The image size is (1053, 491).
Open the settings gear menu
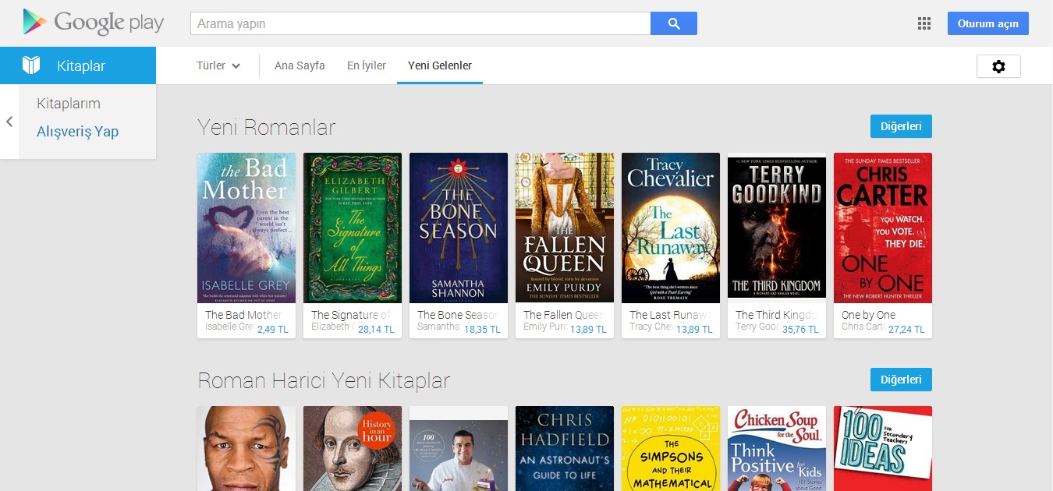tap(998, 66)
